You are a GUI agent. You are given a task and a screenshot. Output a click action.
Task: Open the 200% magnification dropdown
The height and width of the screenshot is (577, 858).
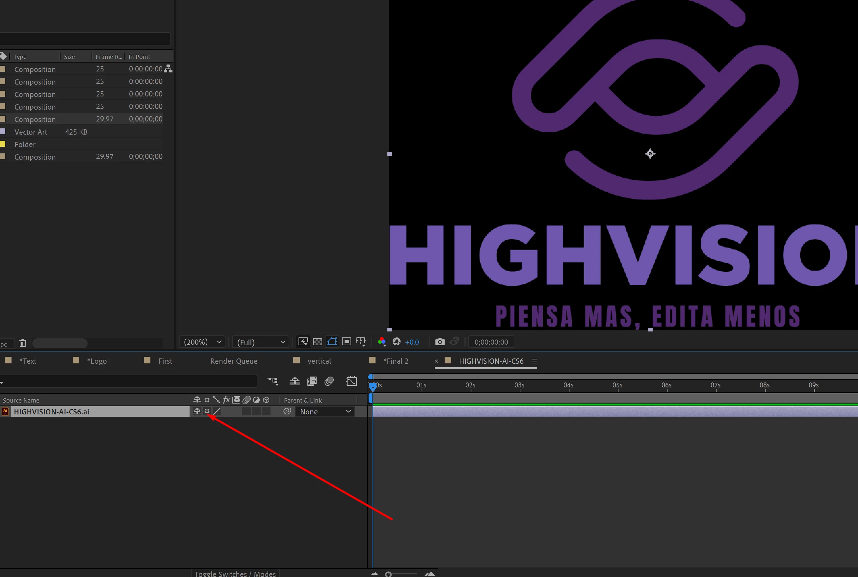[203, 342]
